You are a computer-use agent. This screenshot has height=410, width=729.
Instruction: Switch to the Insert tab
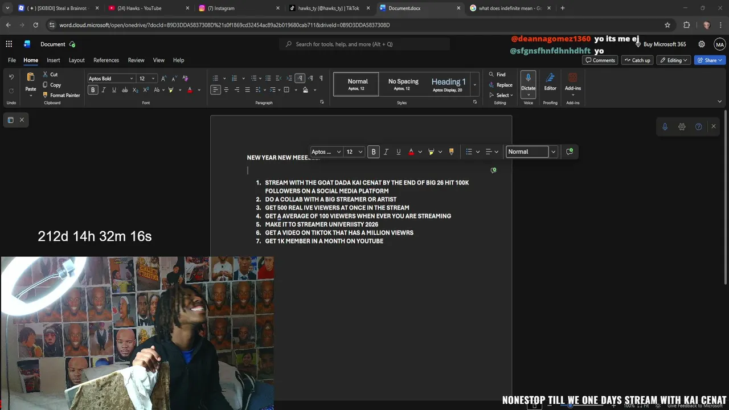[x=53, y=60]
